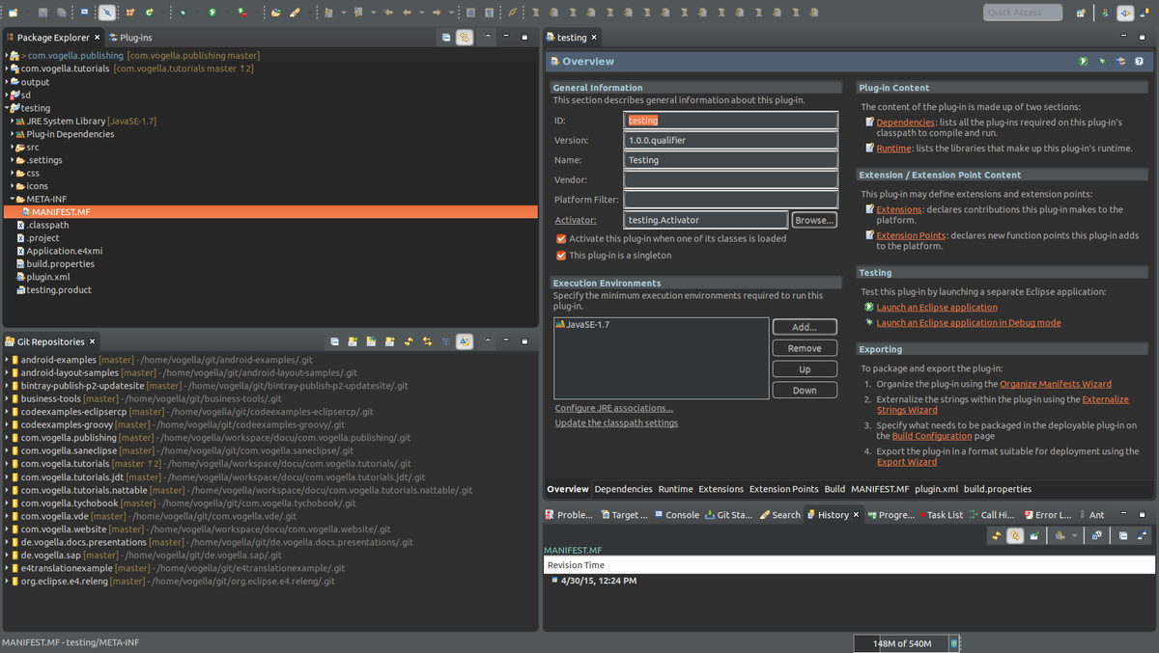
Task: Click the Open Perspective icon
Action: [x=1081, y=13]
